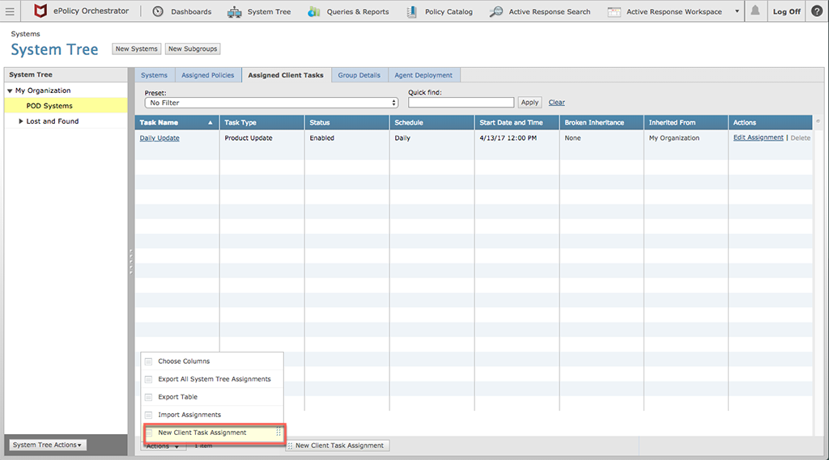Viewport: 829px width, 460px height.
Task: Click the table options icon right of the Actions column header
Action: point(818,121)
